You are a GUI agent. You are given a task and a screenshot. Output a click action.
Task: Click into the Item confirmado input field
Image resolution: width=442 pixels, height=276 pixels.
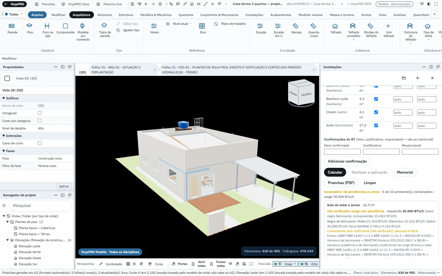click(x=342, y=152)
